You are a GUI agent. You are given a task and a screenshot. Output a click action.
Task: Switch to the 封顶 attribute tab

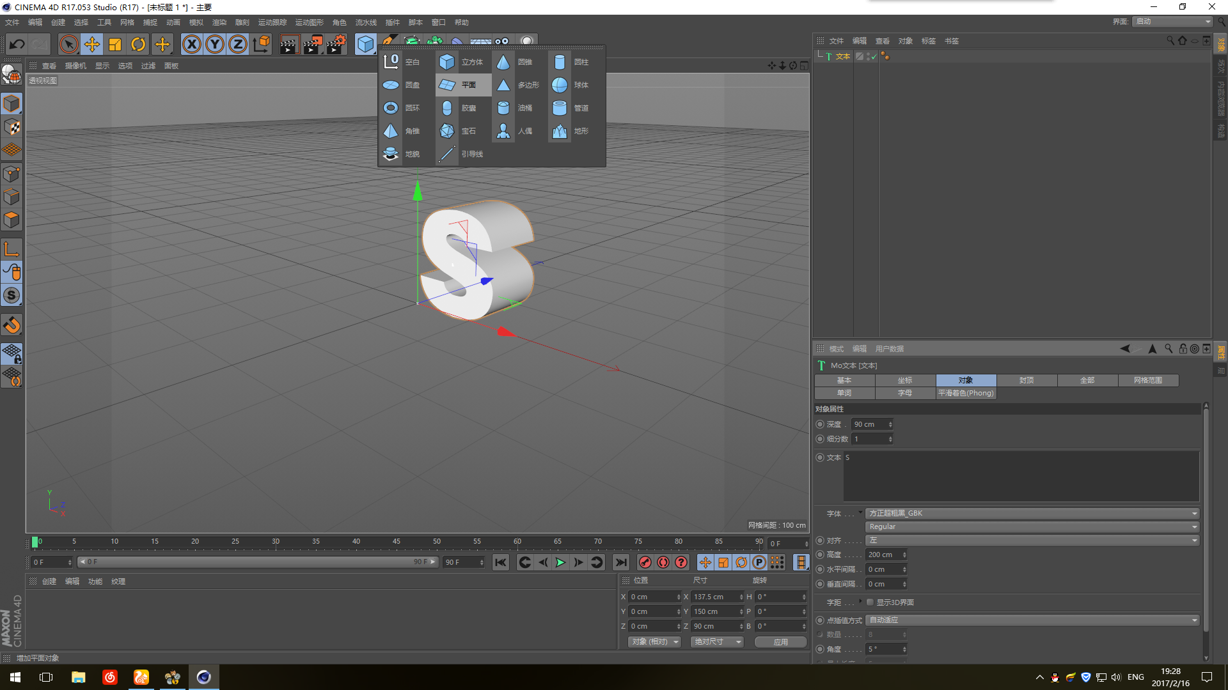coord(1026,380)
